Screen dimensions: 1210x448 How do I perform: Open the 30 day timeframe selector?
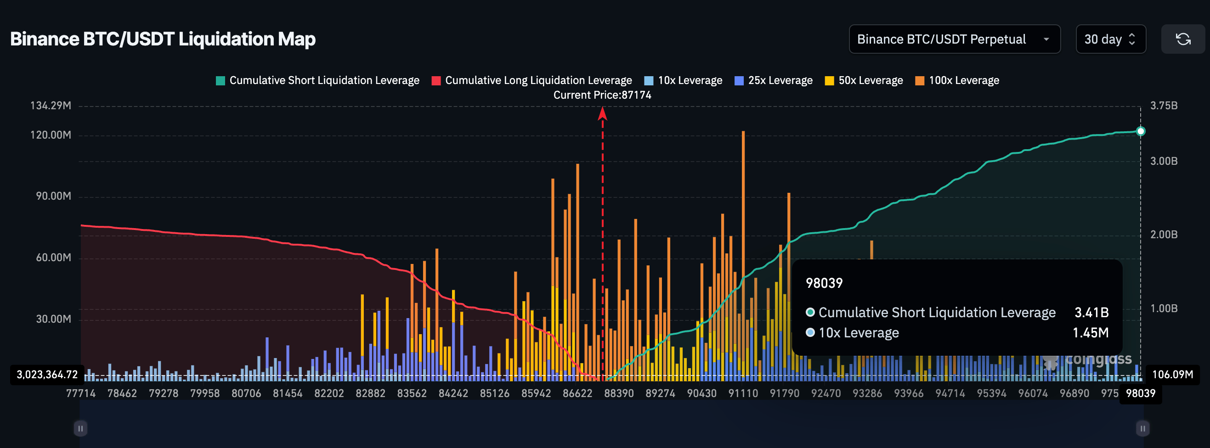click(1110, 39)
